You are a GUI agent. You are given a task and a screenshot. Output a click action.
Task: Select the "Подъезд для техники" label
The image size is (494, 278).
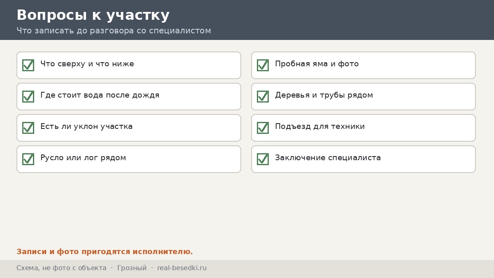coord(320,126)
